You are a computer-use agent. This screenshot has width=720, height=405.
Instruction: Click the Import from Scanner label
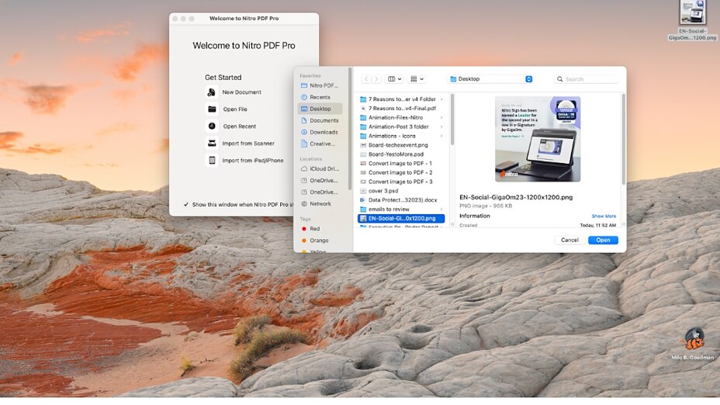coord(248,144)
